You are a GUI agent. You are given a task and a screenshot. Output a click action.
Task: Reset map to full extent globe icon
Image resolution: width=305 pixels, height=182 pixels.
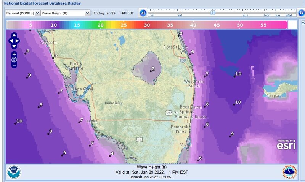point(14,60)
